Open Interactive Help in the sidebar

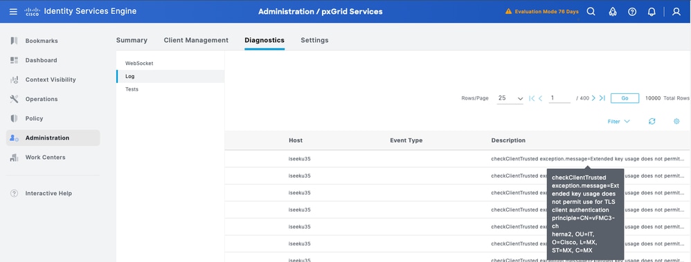(x=48, y=194)
